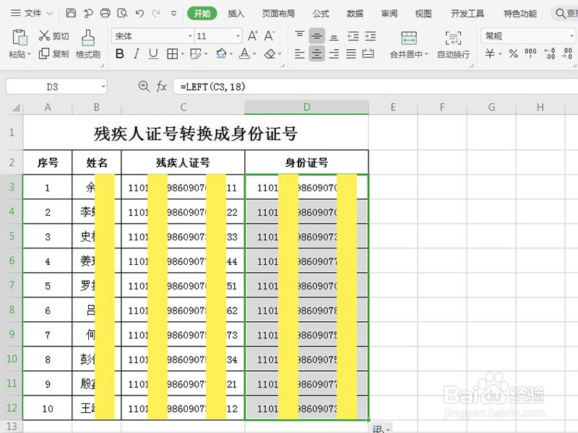This screenshot has width=578, height=433.
Task: Open the fx Insert Function icon
Action: 161,86
